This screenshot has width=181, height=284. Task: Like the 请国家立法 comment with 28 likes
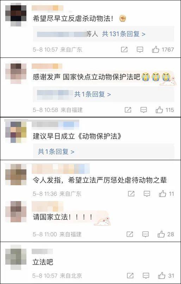(161, 234)
